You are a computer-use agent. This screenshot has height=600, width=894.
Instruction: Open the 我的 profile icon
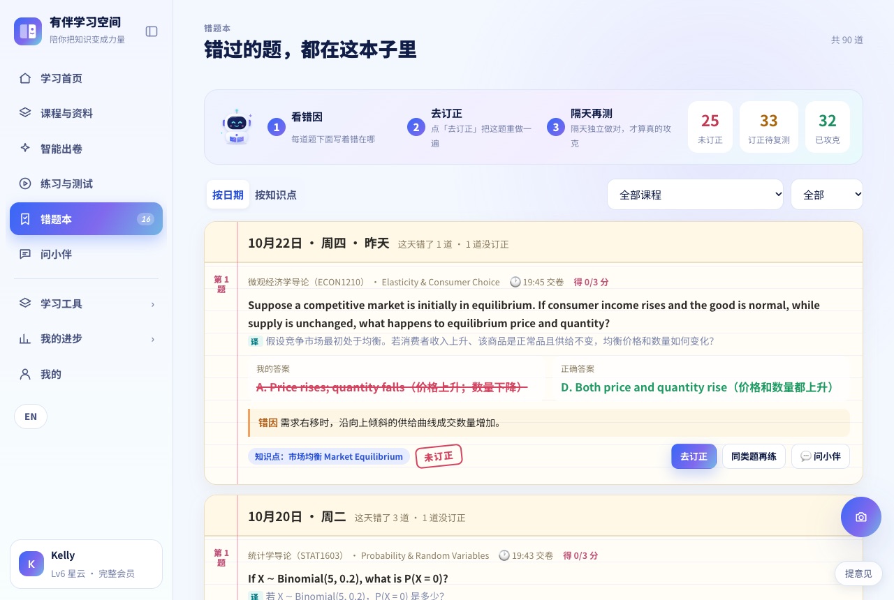tap(25, 374)
